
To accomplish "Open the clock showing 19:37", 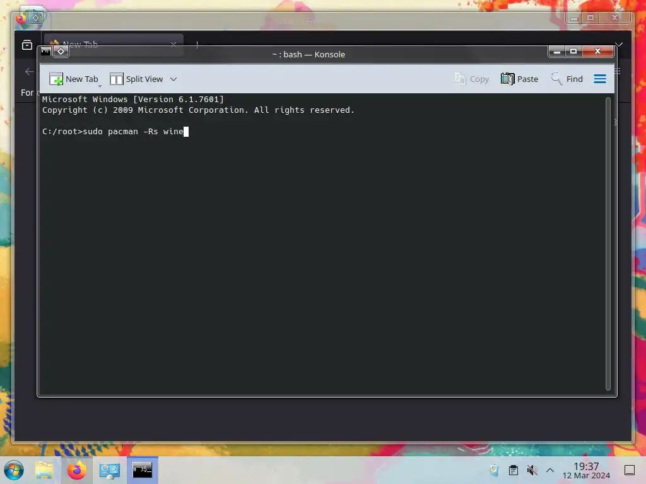I will point(586,470).
